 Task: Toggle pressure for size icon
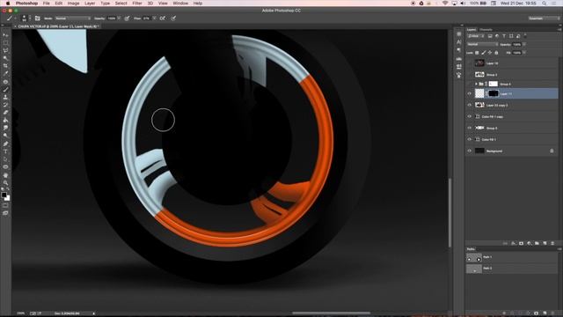(173, 18)
